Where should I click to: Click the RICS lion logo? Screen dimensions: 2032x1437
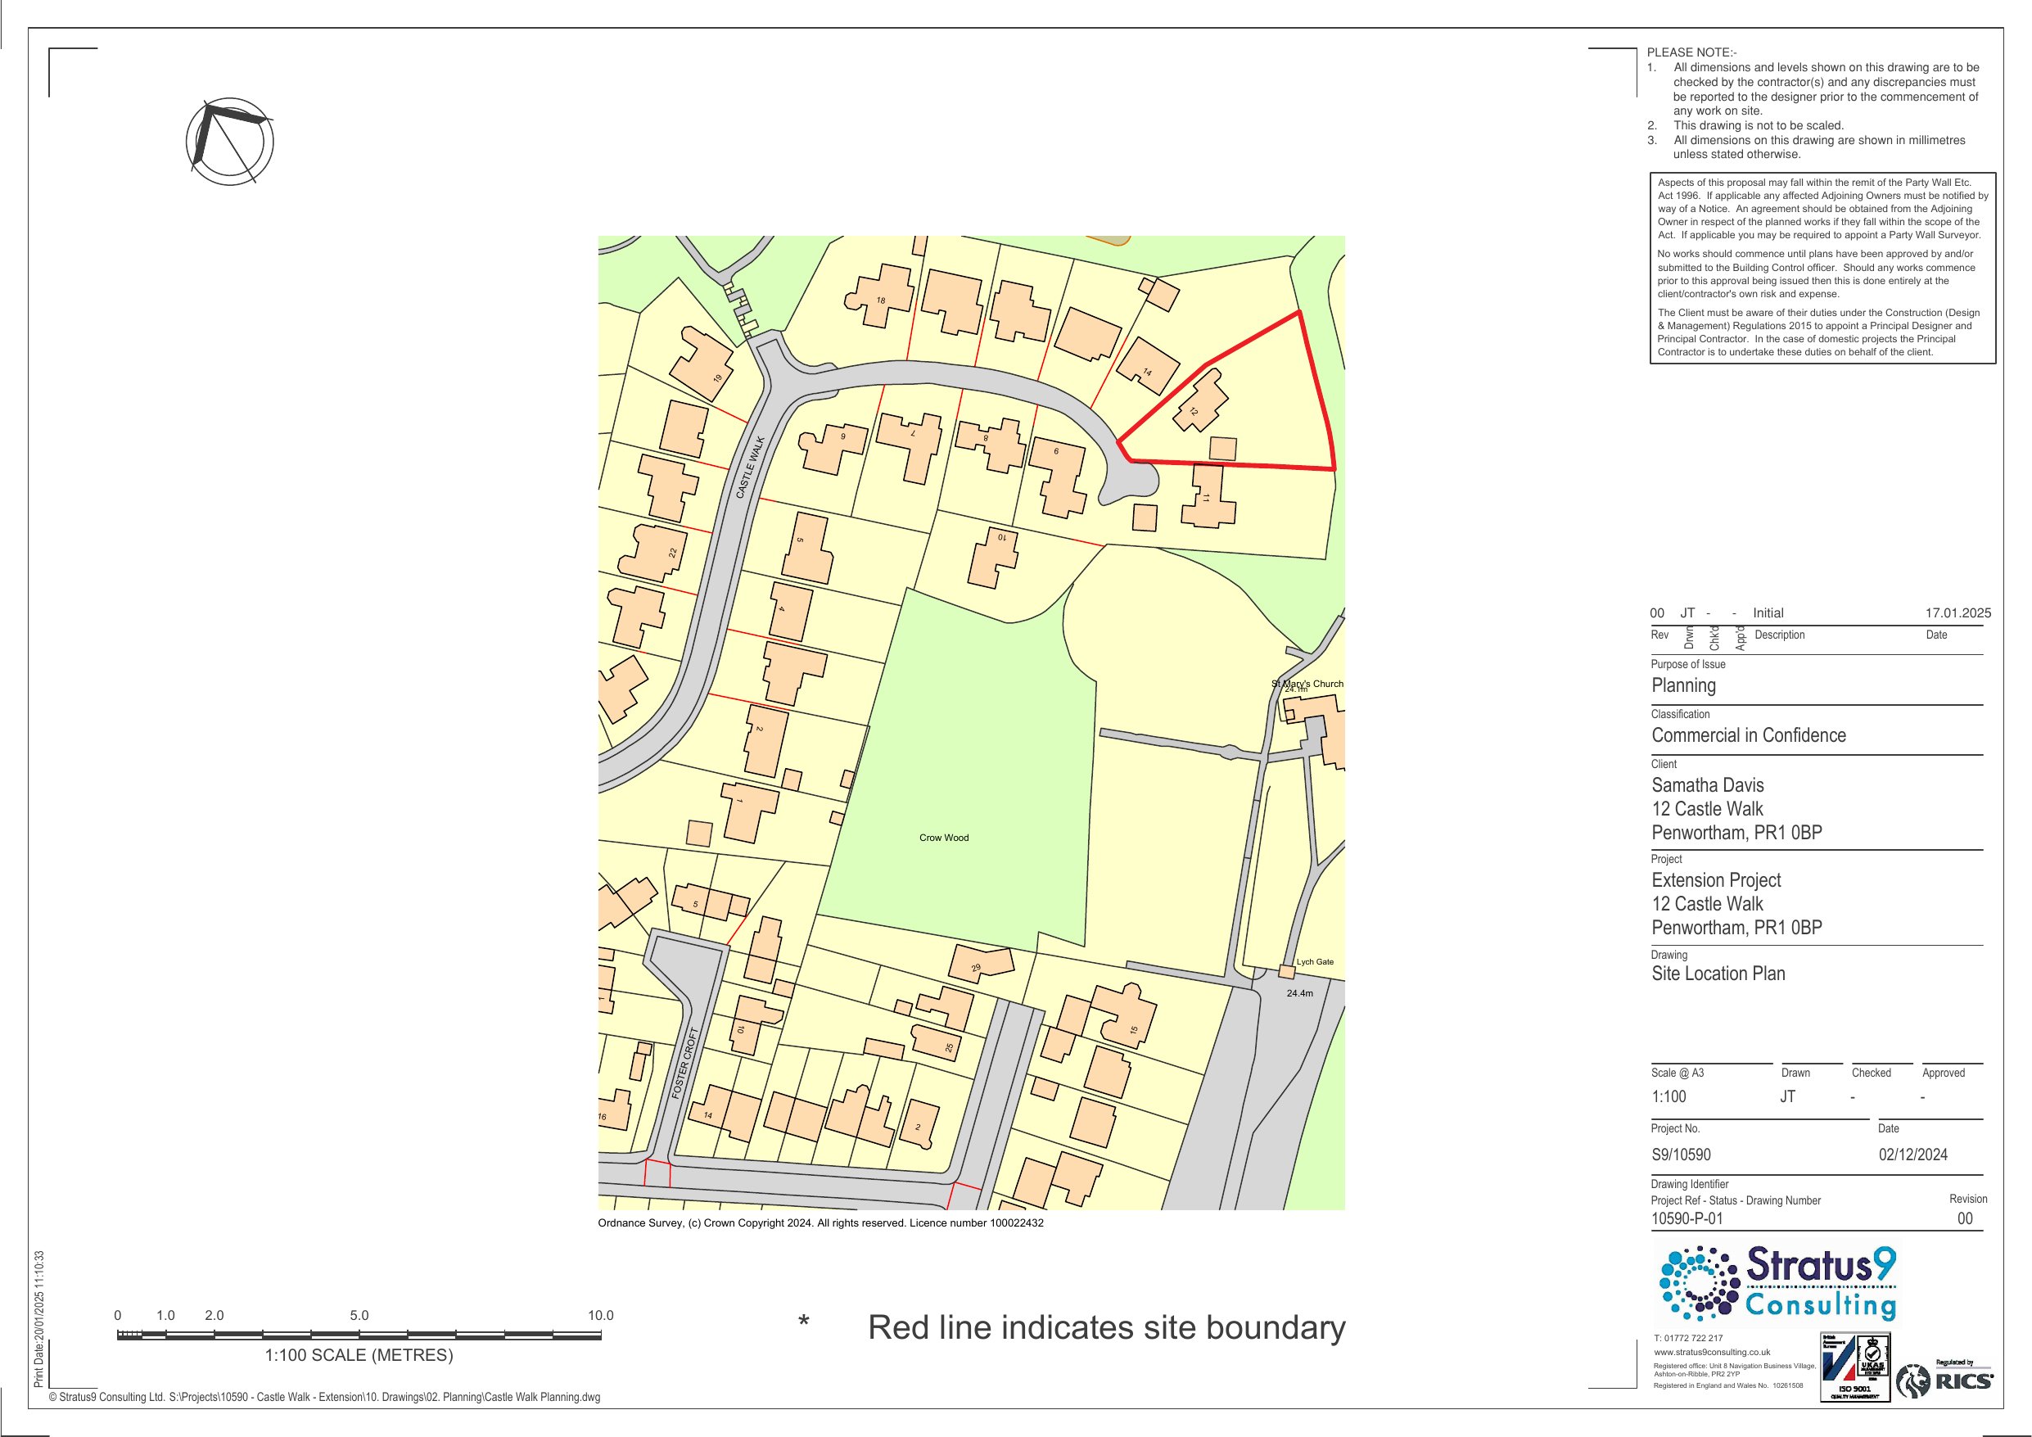(x=1915, y=1381)
